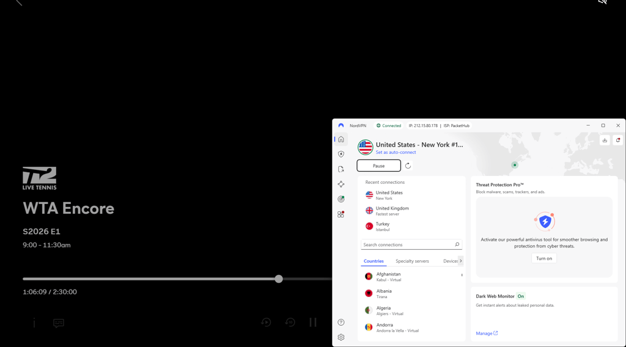This screenshot has height=347, width=626.
Task: Connect to recent United States New York
Action: (411, 195)
